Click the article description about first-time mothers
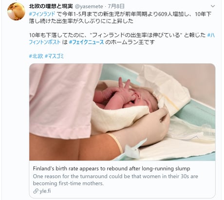The width and height of the screenshot is (224, 200). (115, 180)
